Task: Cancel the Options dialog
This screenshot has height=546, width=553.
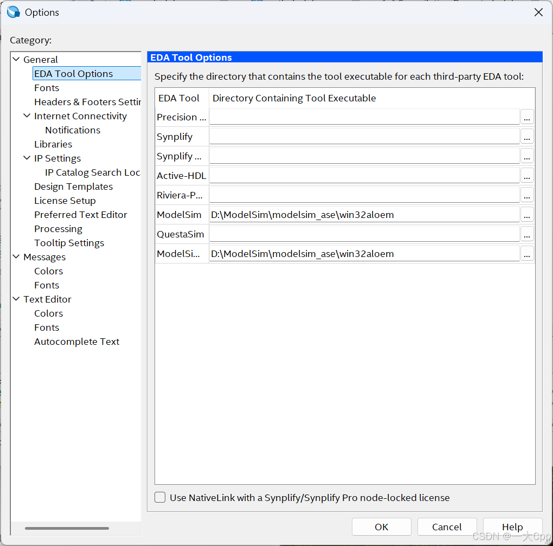Action: coord(447,526)
